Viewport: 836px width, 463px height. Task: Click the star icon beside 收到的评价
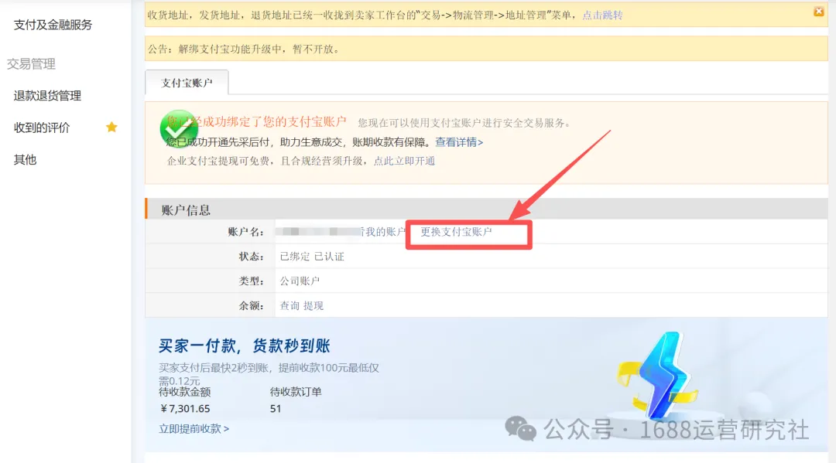(x=111, y=127)
